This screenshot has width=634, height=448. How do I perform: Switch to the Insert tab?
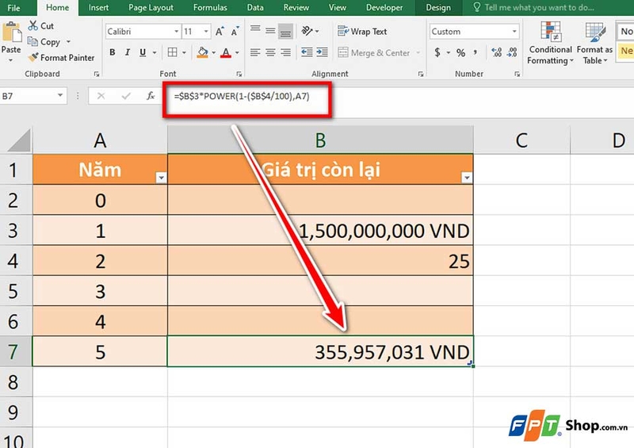pos(98,8)
